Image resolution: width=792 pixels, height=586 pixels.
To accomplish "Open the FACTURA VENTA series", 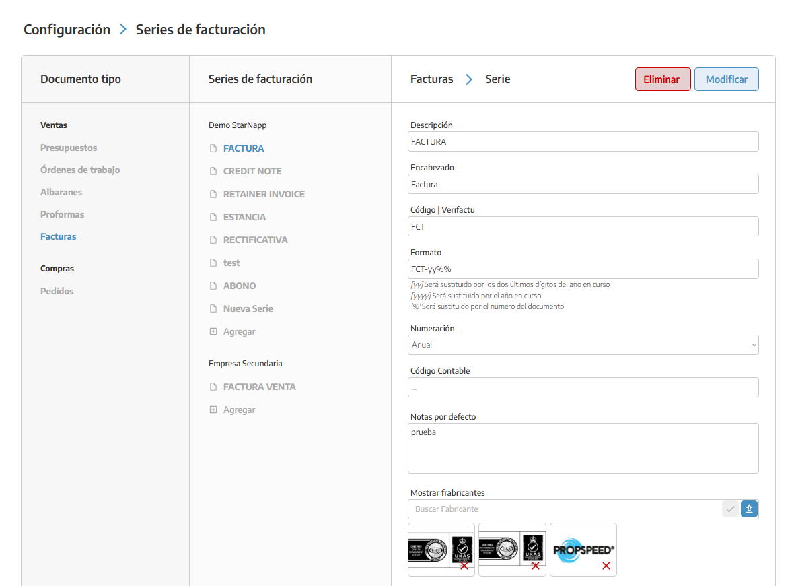I will 260,387.
